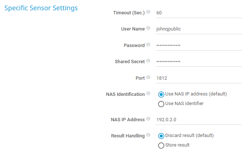Select the Use NAS identifier radio button

pyautogui.click(x=161, y=104)
